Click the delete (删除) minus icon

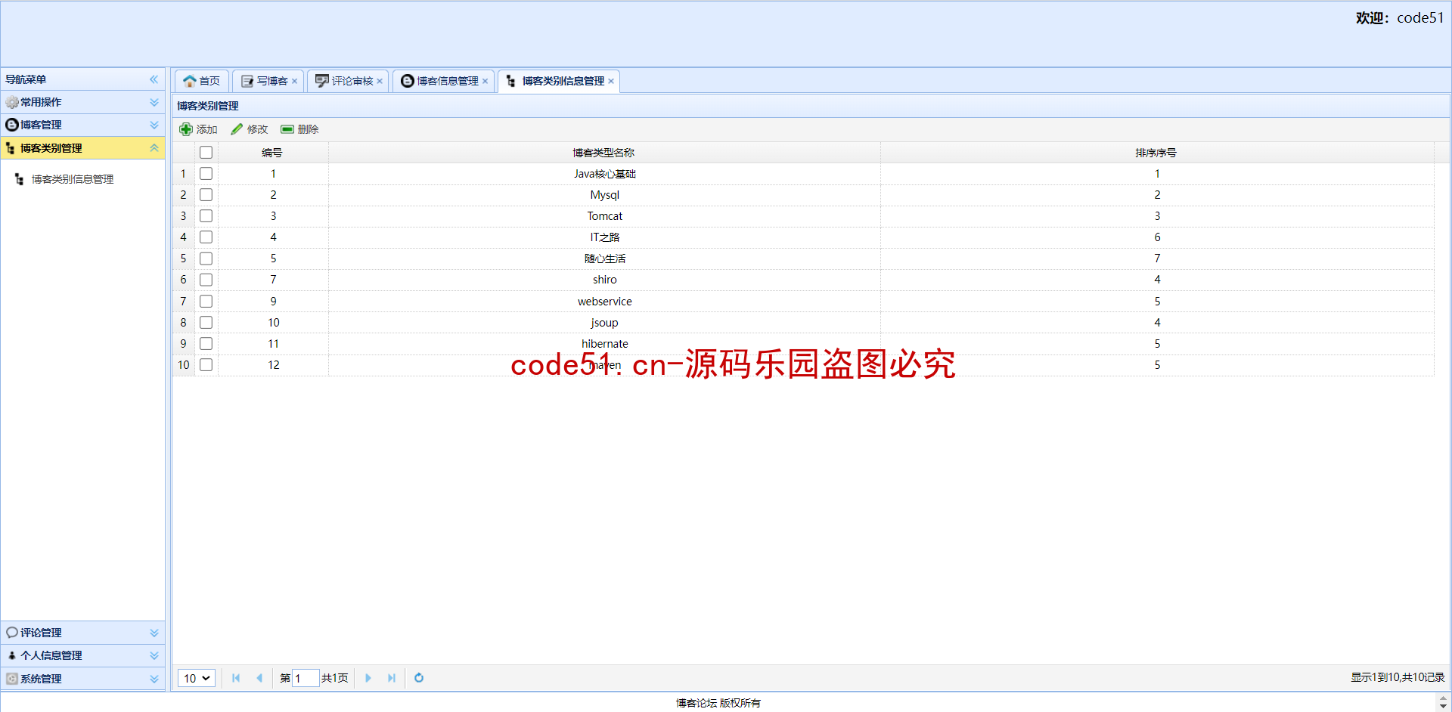pyautogui.click(x=287, y=129)
